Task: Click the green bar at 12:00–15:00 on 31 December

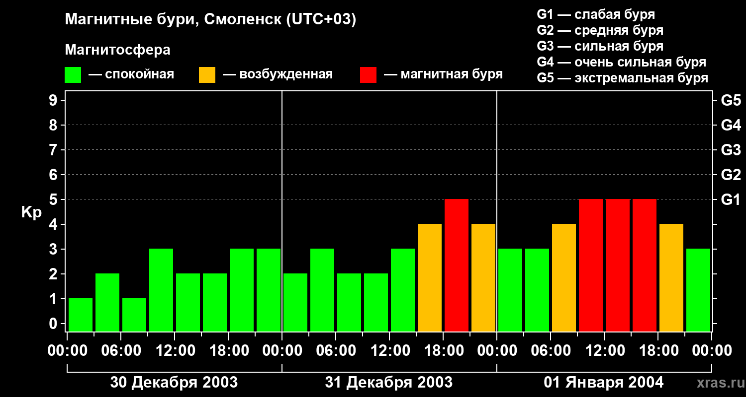Action: pyautogui.click(x=403, y=290)
